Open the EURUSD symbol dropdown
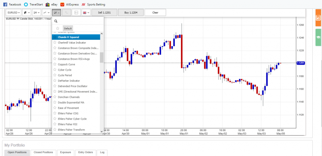Image resolution: width=322 pixels, height=156 pixels. pos(14,12)
